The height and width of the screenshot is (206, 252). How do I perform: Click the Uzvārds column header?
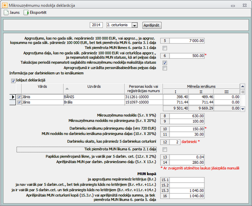94,89
